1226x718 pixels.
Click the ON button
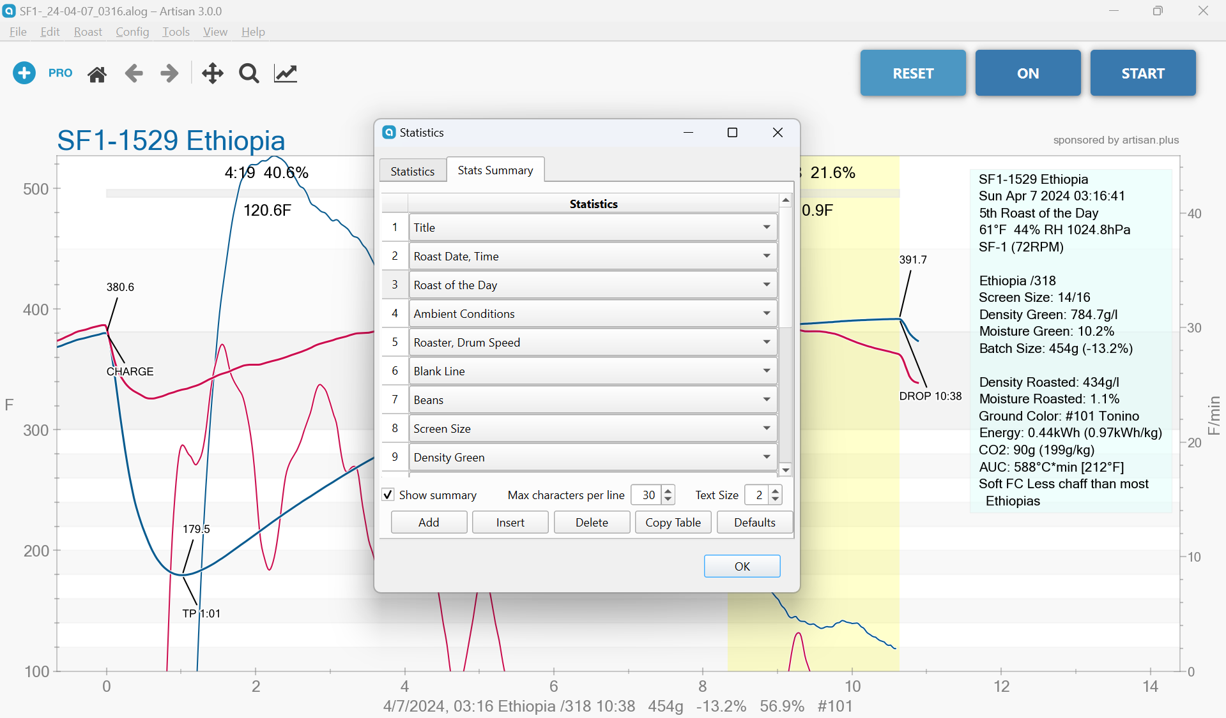pyautogui.click(x=1028, y=73)
